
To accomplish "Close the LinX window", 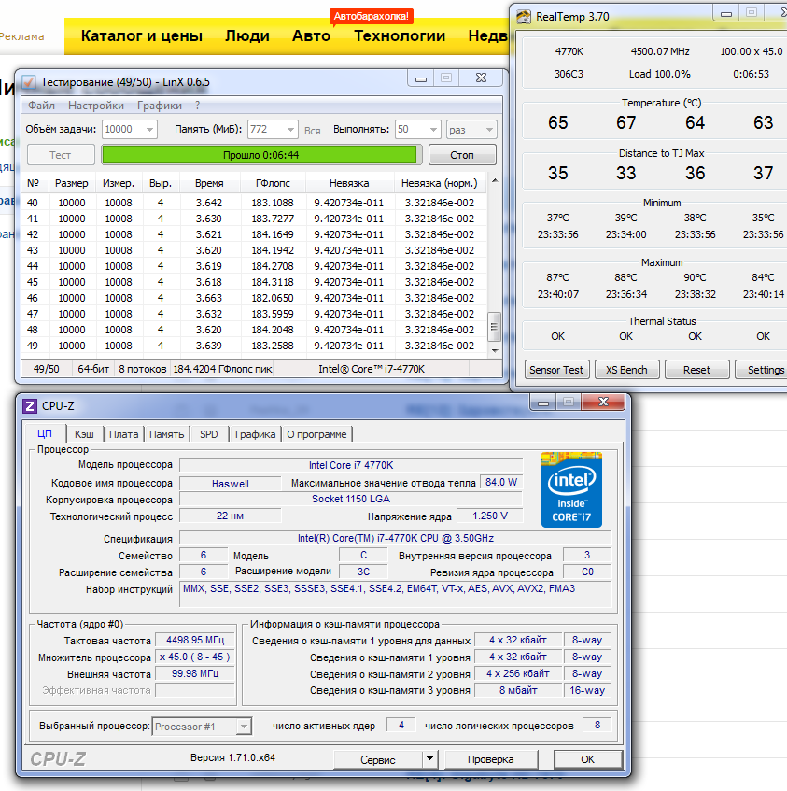I will 481,78.
